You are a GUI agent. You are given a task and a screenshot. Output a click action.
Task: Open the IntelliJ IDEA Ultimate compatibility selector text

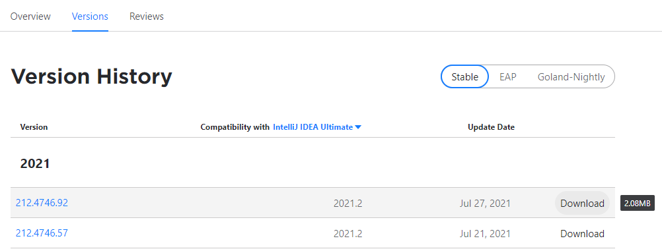(313, 127)
